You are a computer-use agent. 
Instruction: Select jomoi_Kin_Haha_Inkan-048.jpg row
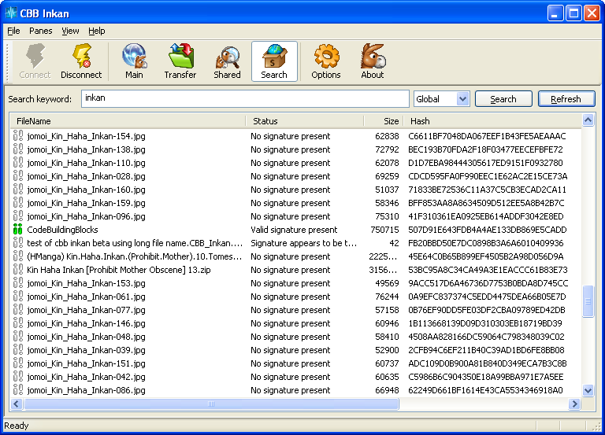[296, 337]
